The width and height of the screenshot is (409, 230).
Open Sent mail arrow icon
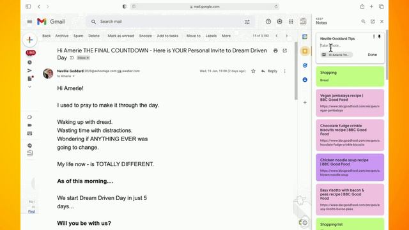30,70
